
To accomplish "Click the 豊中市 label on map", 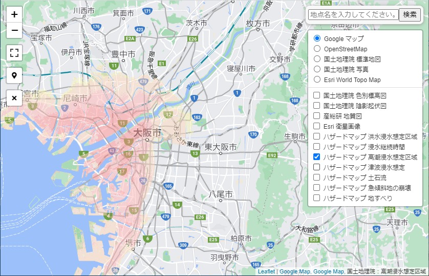I will coord(123,54).
